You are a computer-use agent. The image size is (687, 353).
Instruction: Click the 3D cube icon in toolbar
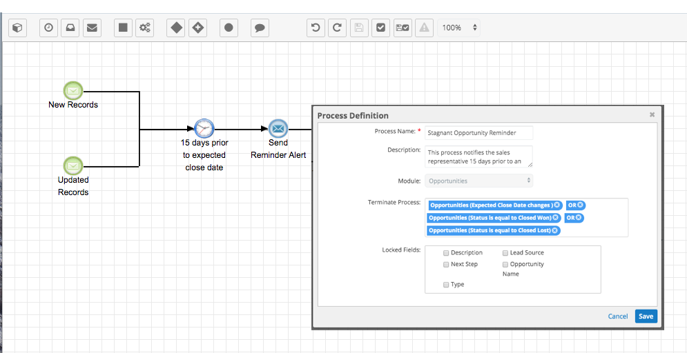pos(18,28)
